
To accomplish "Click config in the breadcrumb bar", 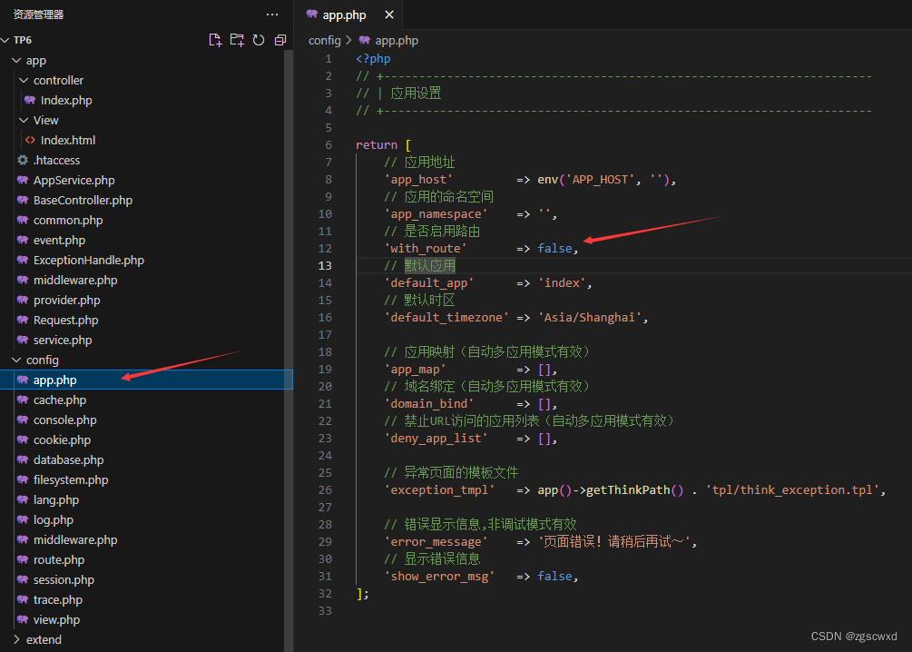I will (x=324, y=40).
